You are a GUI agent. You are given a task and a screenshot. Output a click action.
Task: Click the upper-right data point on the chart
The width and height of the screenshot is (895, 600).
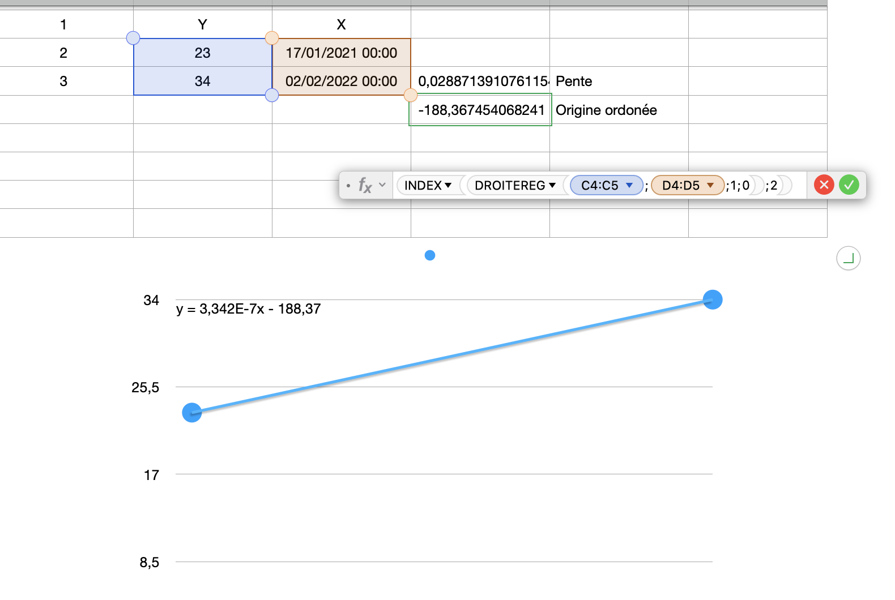click(x=712, y=299)
